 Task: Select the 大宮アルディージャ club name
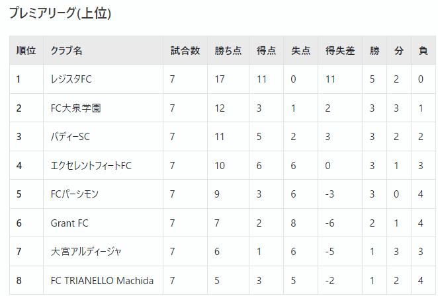pyautogui.click(x=86, y=252)
